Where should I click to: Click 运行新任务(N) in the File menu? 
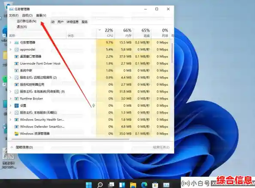click(27, 21)
